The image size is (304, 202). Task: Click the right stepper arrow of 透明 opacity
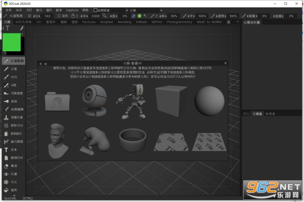pyautogui.click(x=225, y=16)
